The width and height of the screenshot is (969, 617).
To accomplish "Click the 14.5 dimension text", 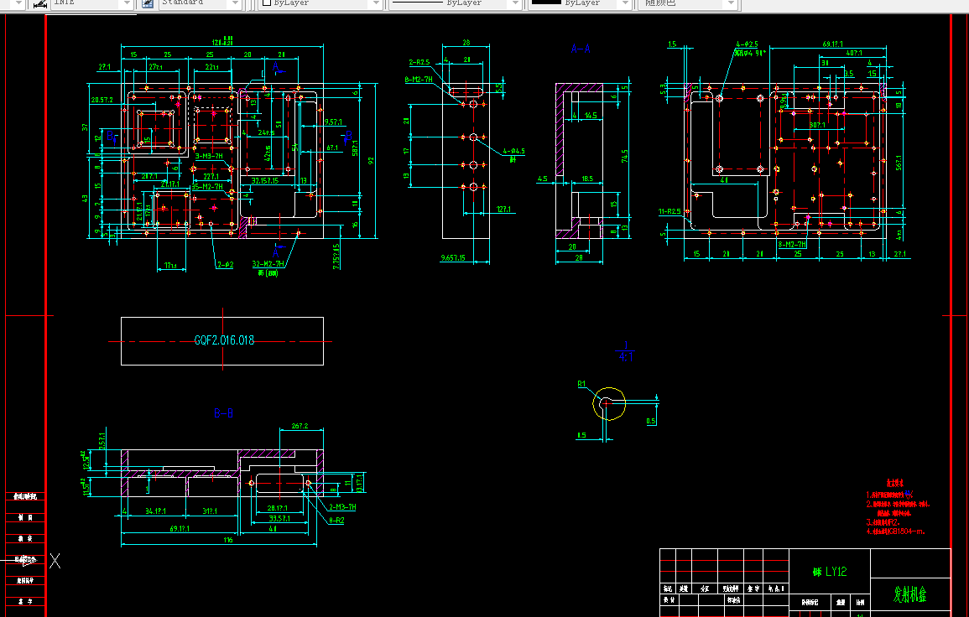I will click(590, 116).
